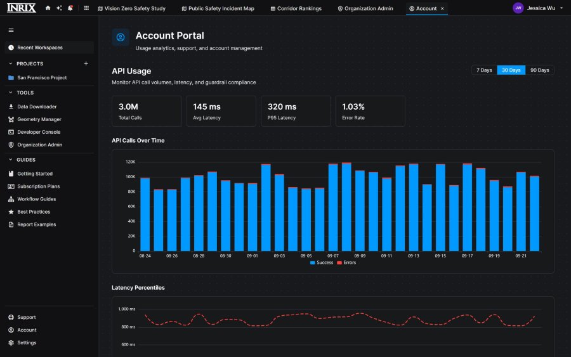Collapse the GUIDES section chevron
Screen dimensions: 571x357
click(11, 160)
